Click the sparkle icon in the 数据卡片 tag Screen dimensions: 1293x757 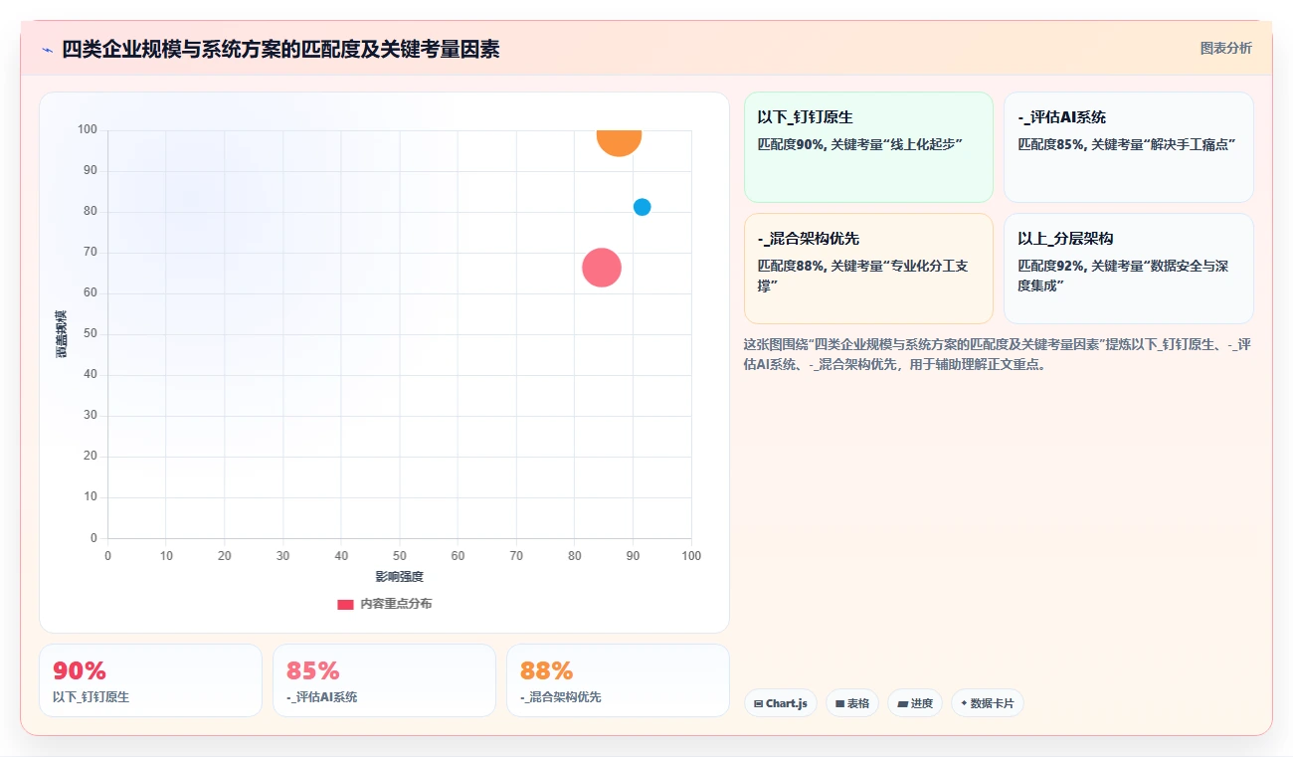tap(964, 703)
